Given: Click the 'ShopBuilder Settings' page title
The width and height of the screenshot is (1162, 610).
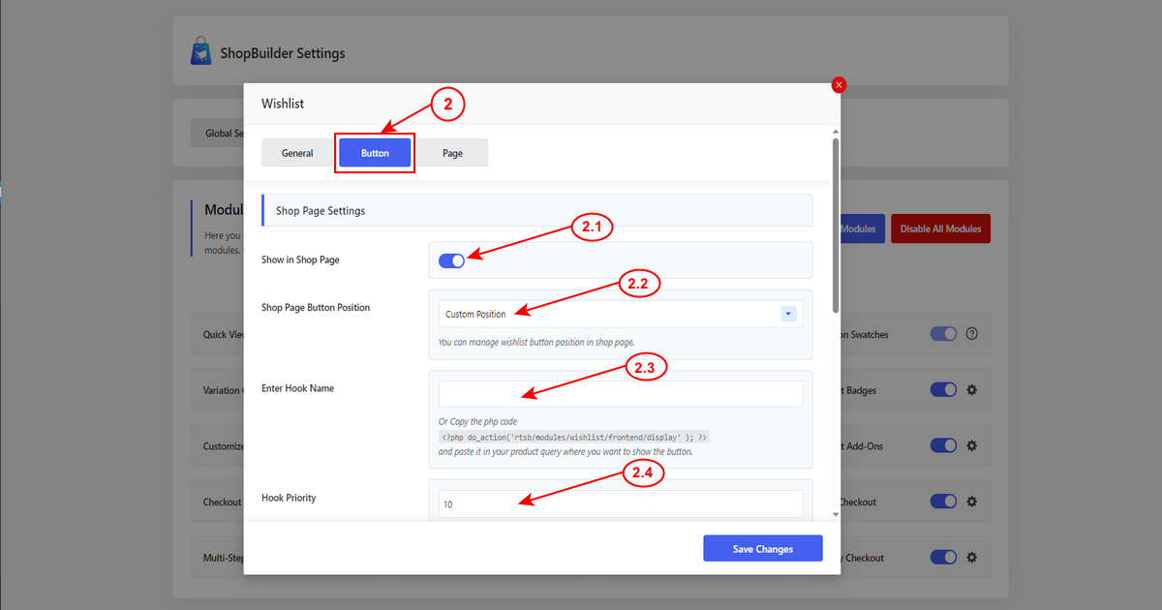Looking at the screenshot, I should 283,53.
